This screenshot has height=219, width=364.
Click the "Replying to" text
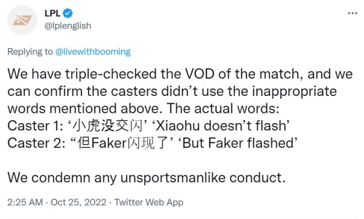[x=30, y=52]
